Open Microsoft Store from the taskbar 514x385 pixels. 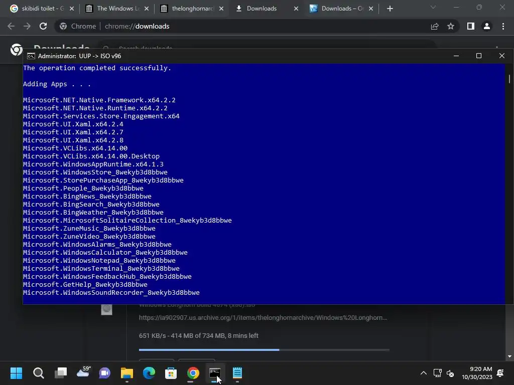pyautogui.click(x=171, y=373)
